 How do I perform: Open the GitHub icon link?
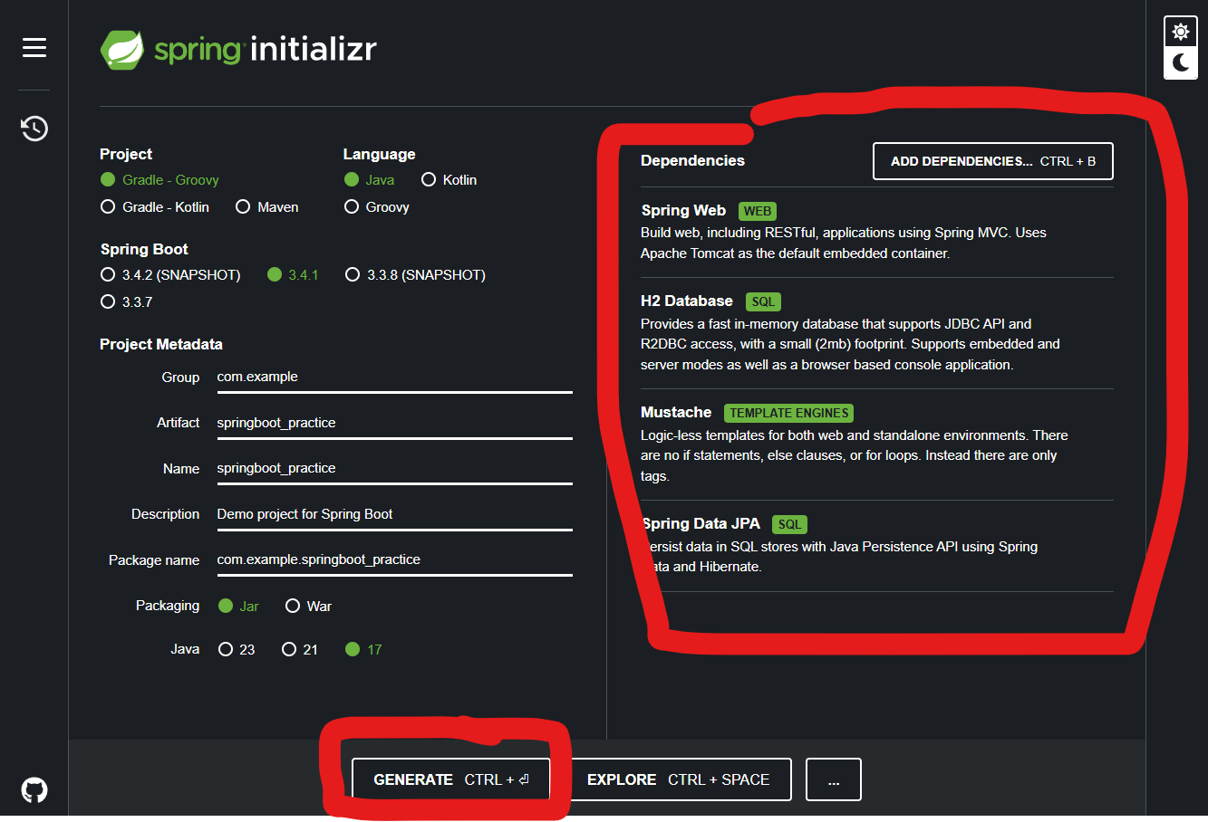pos(34,789)
